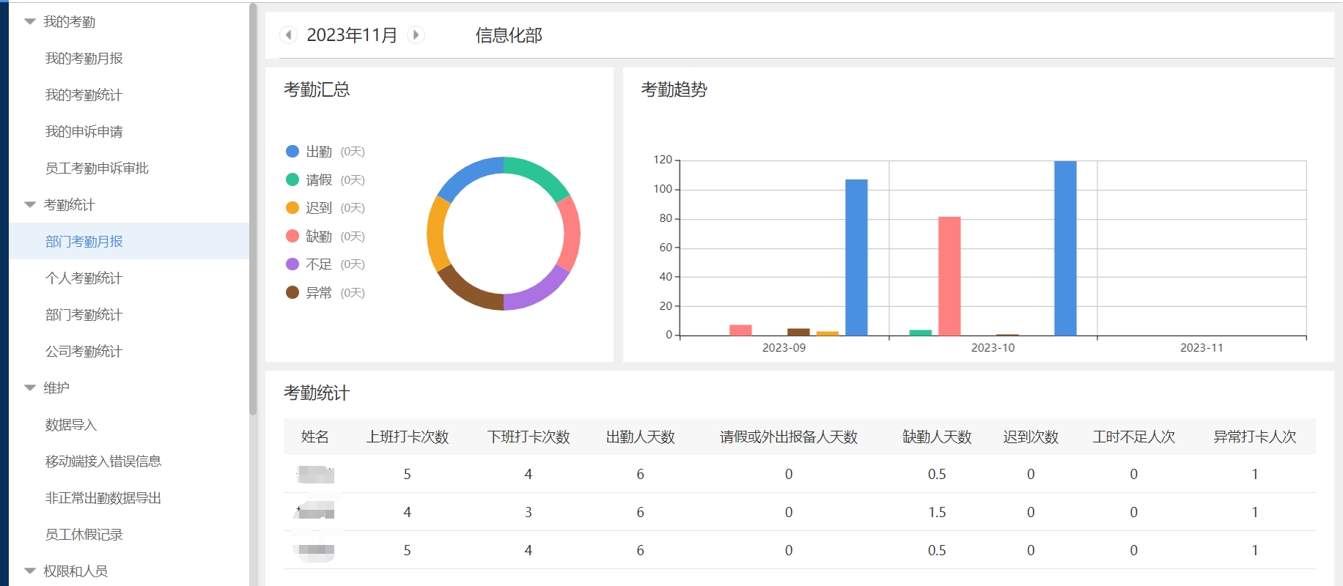
Task: Collapse the 我的考勤 section
Action: pyautogui.click(x=30, y=22)
